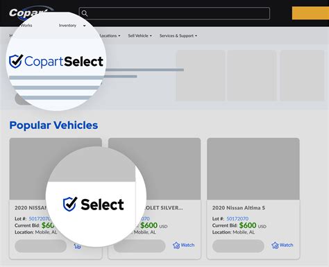Open Services & Support menu
Viewport: 329px width, 267px height.
(x=178, y=36)
